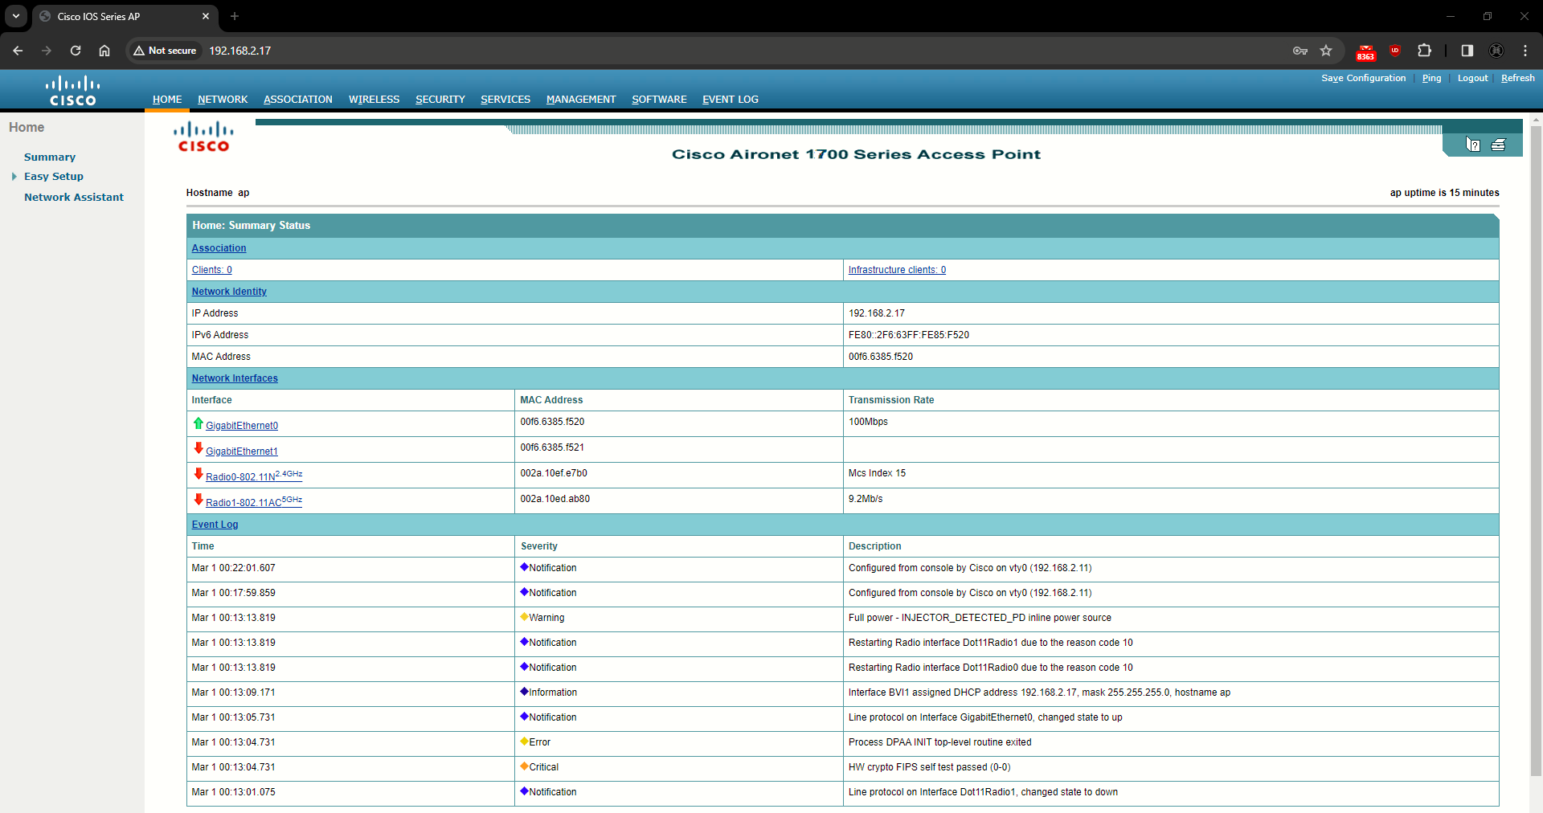Click the Warning severity entry
Screen dimensions: 1543x813
(546, 618)
